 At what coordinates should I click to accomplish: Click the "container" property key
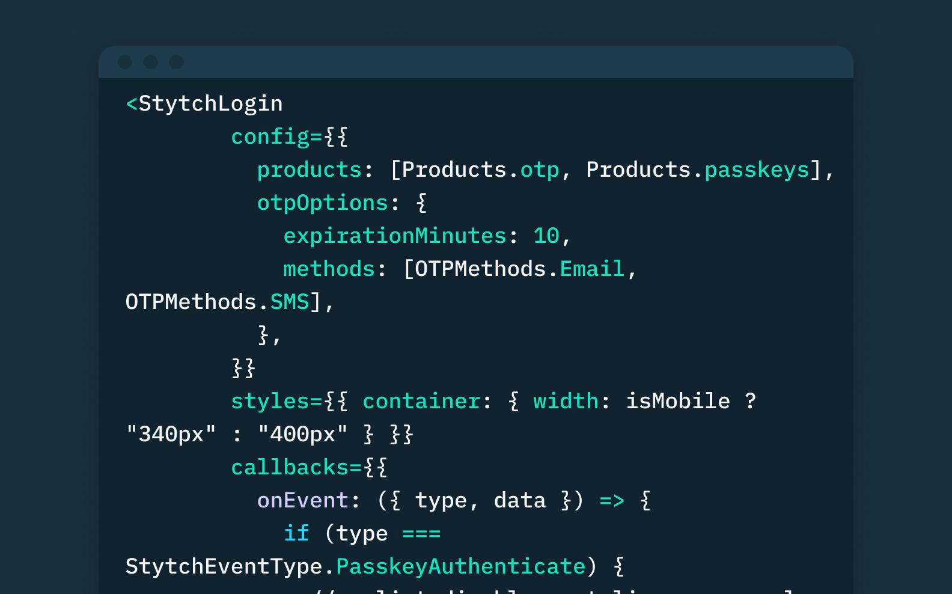point(422,401)
